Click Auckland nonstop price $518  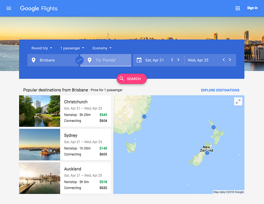(103, 182)
